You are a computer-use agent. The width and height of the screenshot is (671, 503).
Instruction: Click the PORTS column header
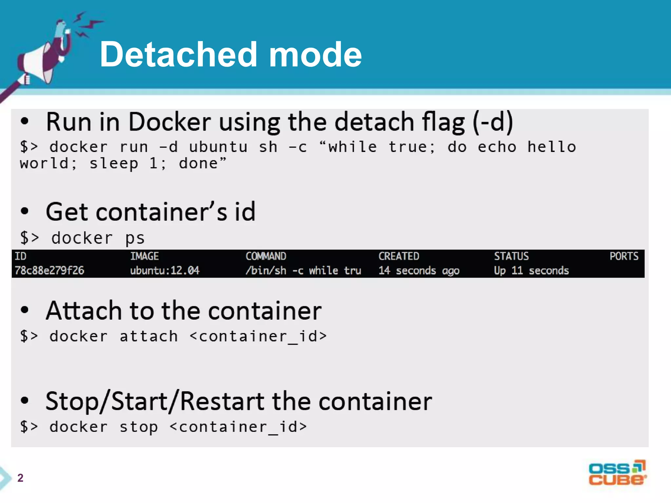pyautogui.click(x=624, y=256)
